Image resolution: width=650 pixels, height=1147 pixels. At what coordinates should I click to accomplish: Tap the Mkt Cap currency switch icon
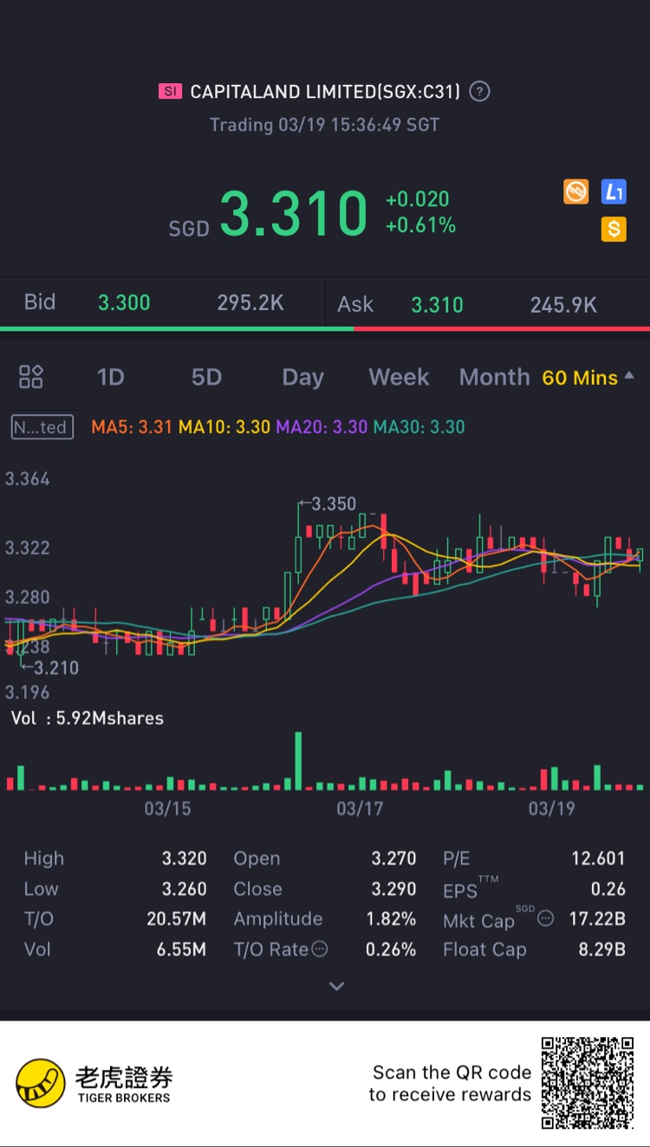pos(545,917)
